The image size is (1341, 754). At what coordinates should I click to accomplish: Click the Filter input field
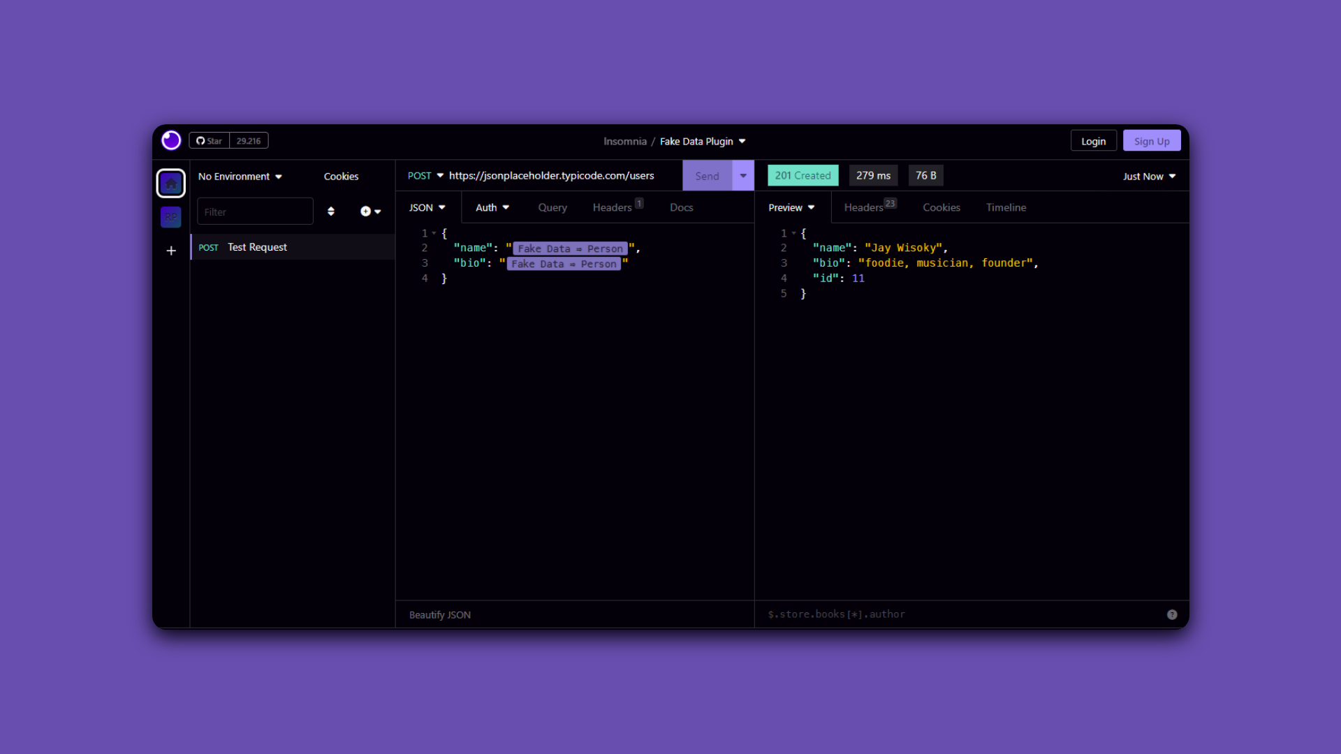tap(255, 212)
